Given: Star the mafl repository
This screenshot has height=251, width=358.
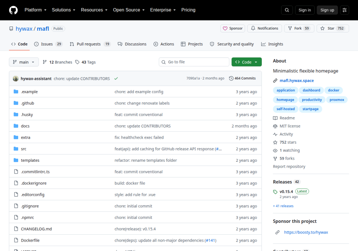Looking at the screenshot, I should coord(333,28).
